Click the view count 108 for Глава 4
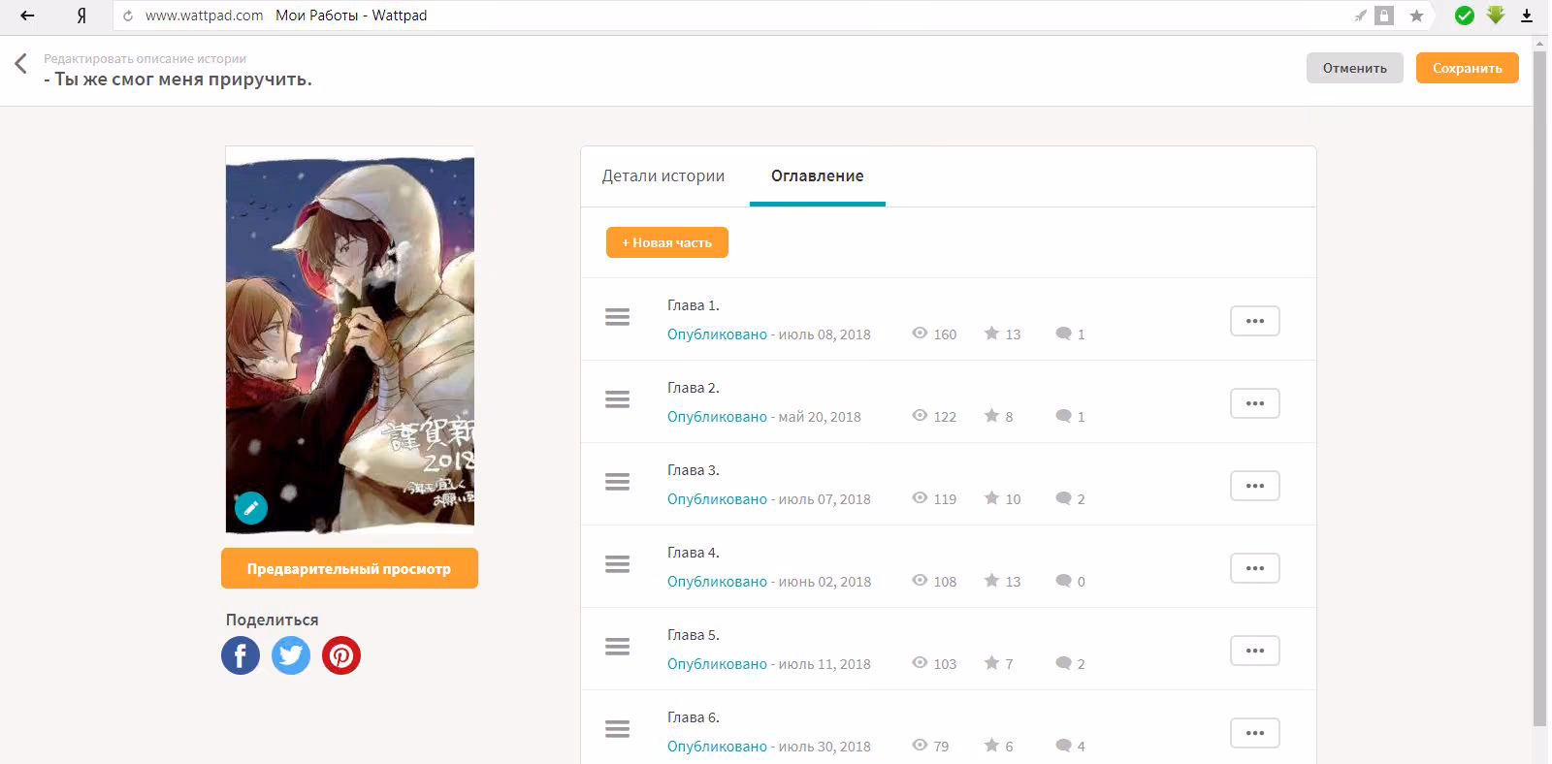This screenshot has width=1552, height=764. click(x=945, y=582)
